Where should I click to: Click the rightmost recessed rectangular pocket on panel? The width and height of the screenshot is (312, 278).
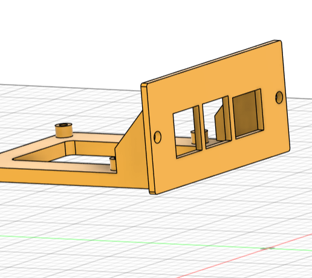248,114
